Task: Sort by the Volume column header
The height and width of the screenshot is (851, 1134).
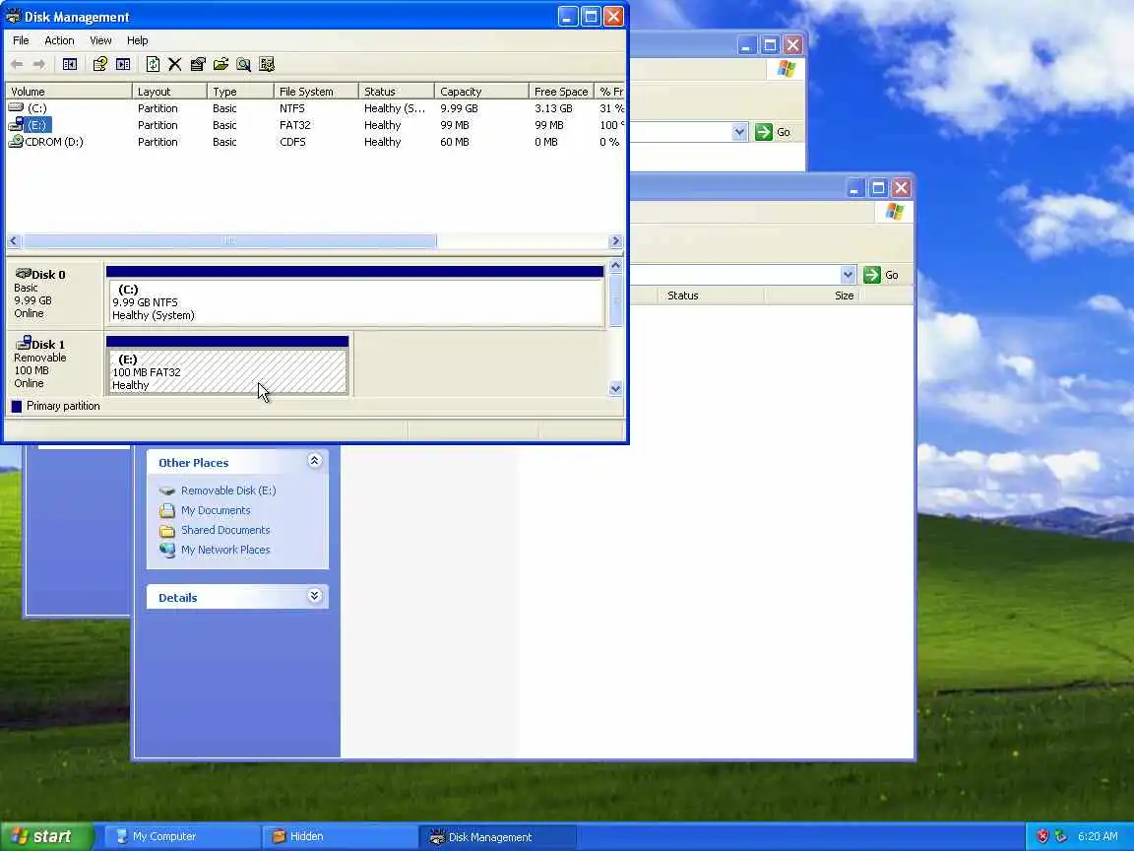Action: (x=69, y=92)
